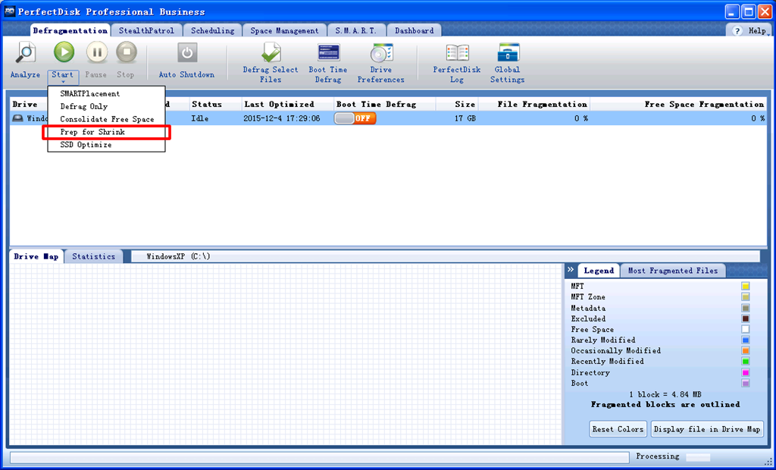Screen dimensions: 776x470
Task: Switch to the StealthPatrol tab
Action: tap(146, 31)
